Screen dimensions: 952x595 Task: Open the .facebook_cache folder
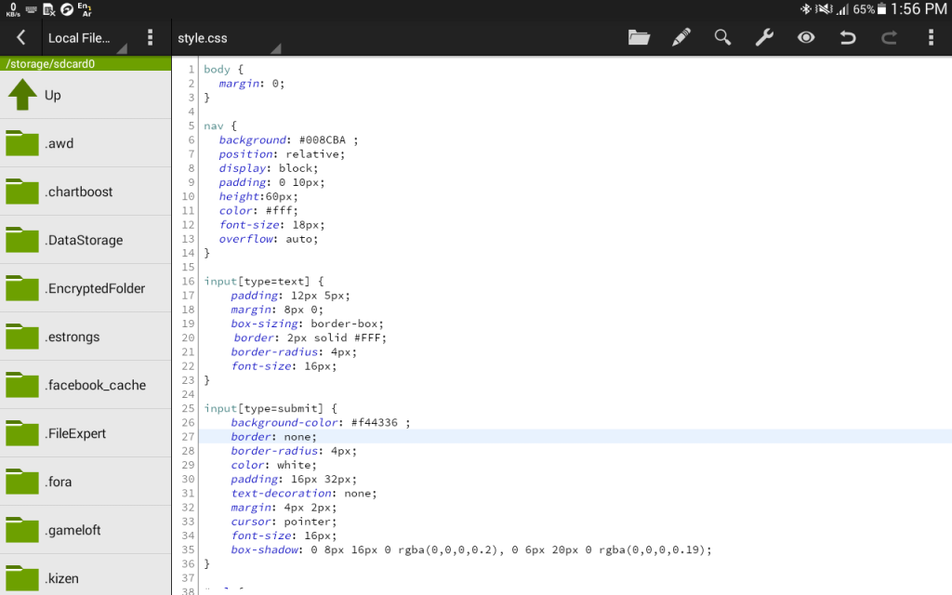(x=86, y=385)
